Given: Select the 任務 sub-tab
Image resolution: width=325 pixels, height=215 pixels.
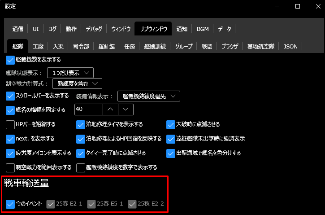Looking at the screenshot, I should 130,46.
